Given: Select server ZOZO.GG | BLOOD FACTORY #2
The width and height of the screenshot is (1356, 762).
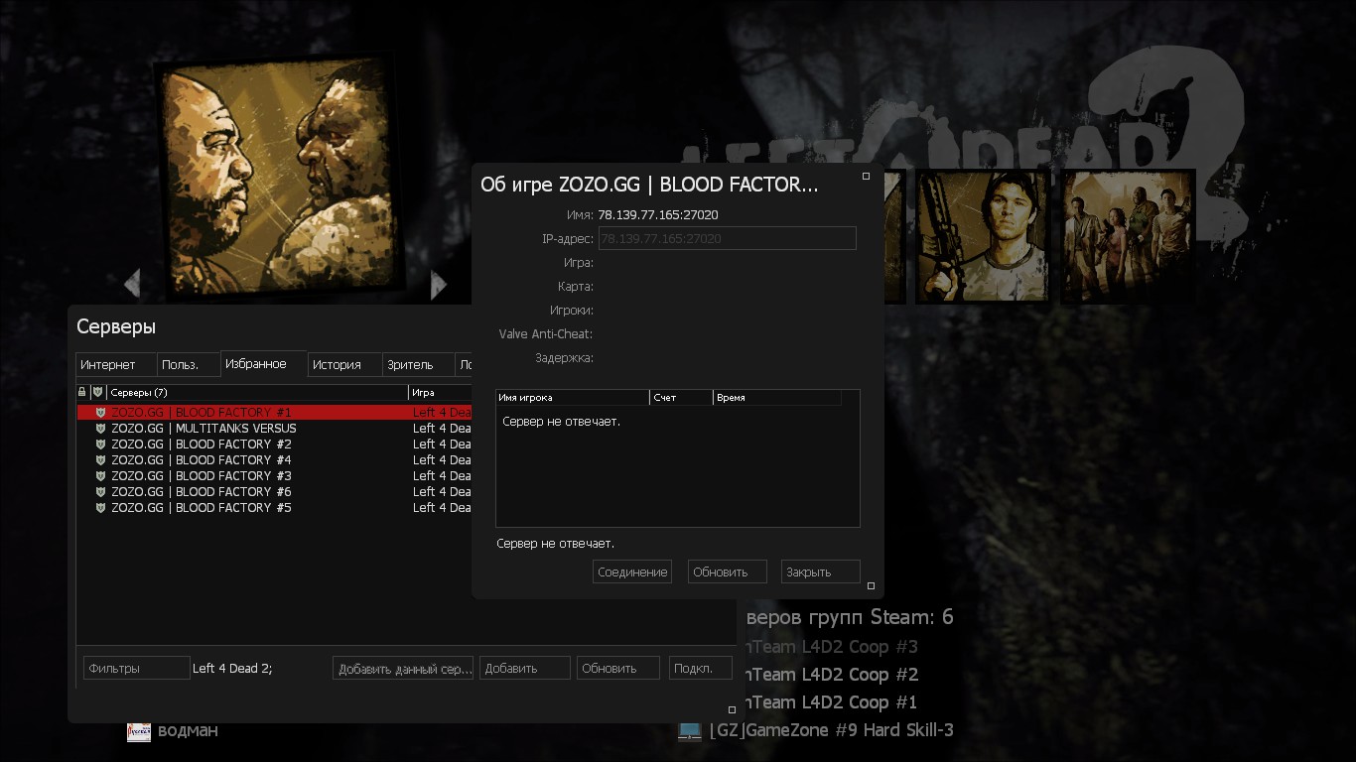Looking at the screenshot, I should pos(274,444).
